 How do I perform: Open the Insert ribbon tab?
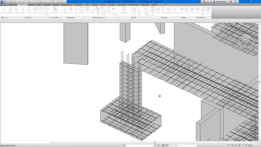pyautogui.click(x=39, y=5)
